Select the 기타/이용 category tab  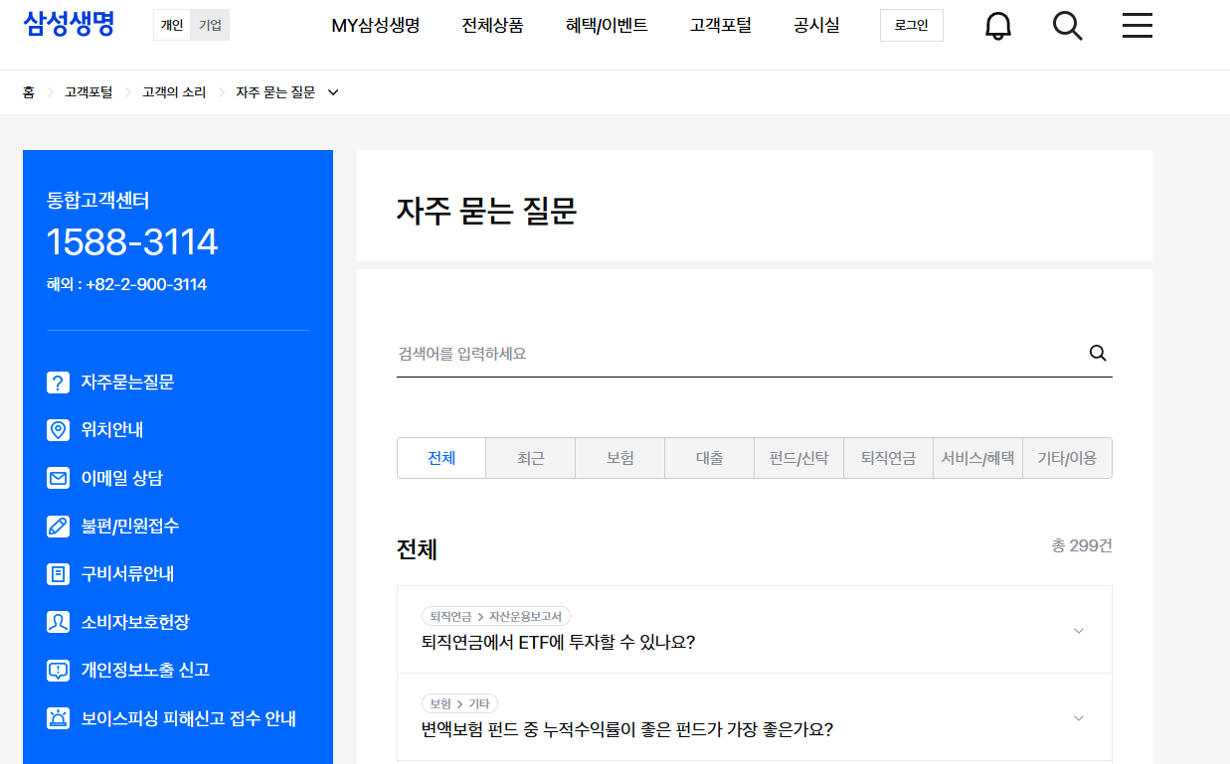(x=1067, y=458)
